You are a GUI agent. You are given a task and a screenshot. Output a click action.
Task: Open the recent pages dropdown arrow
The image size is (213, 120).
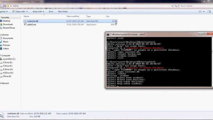pos(5,6)
